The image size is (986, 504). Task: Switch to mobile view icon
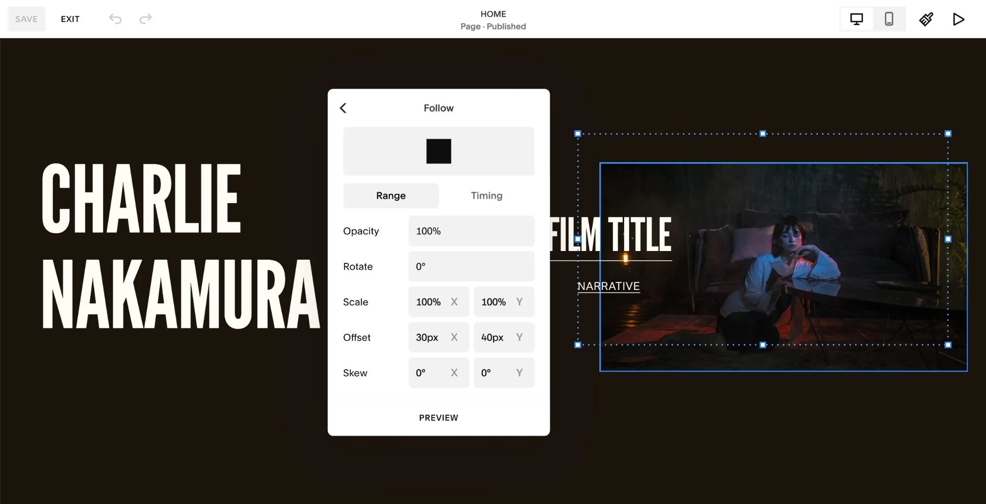(x=889, y=19)
